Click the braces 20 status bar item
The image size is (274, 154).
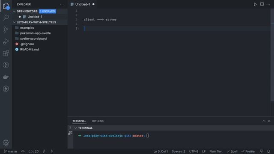(x=33, y=151)
